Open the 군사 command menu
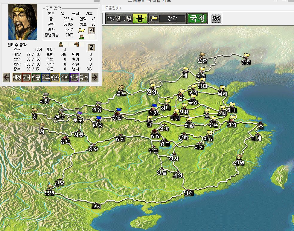Screen dimensions: 294x231 click(26, 78)
